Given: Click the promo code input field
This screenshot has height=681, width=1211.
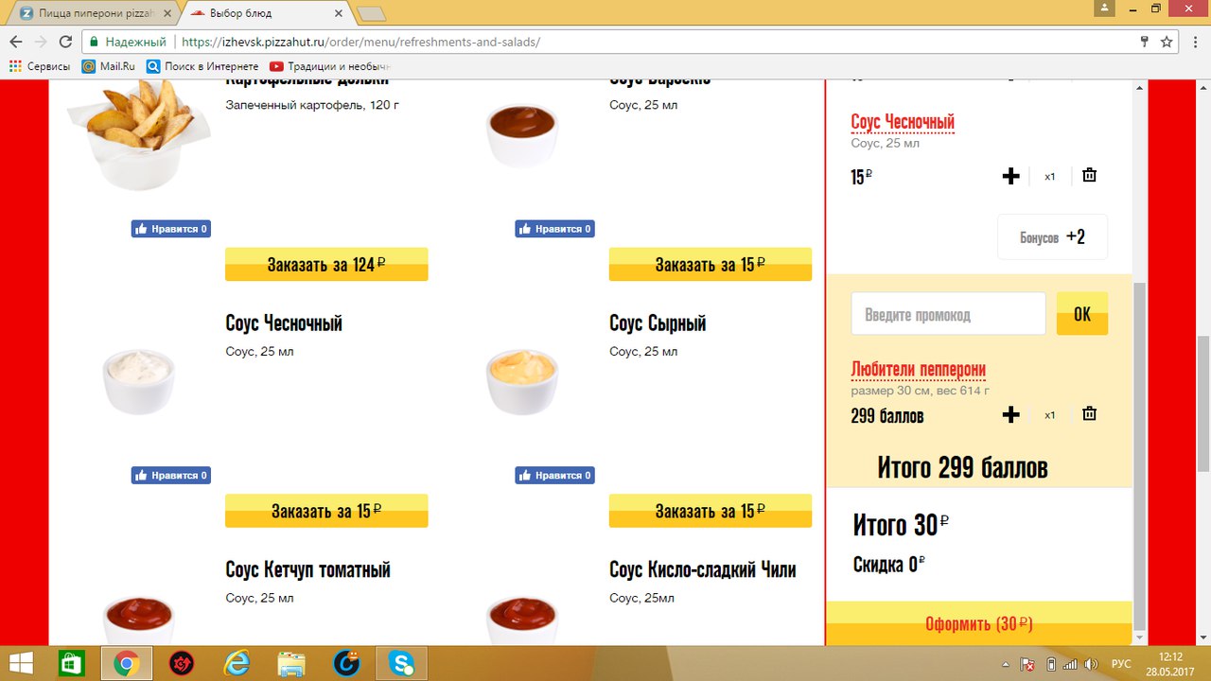Looking at the screenshot, I should tap(948, 314).
